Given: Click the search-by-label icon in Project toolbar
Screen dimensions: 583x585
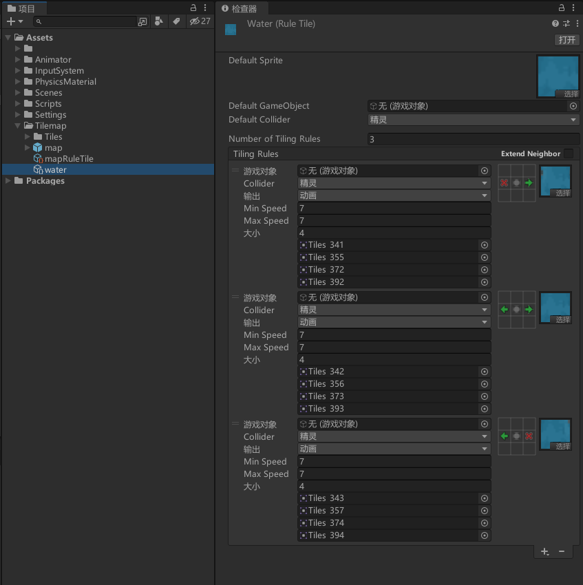Looking at the screenshot, I should [176, 21].
